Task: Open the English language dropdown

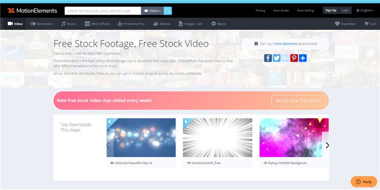Action: pyautogui.click(x=365, y=11)
